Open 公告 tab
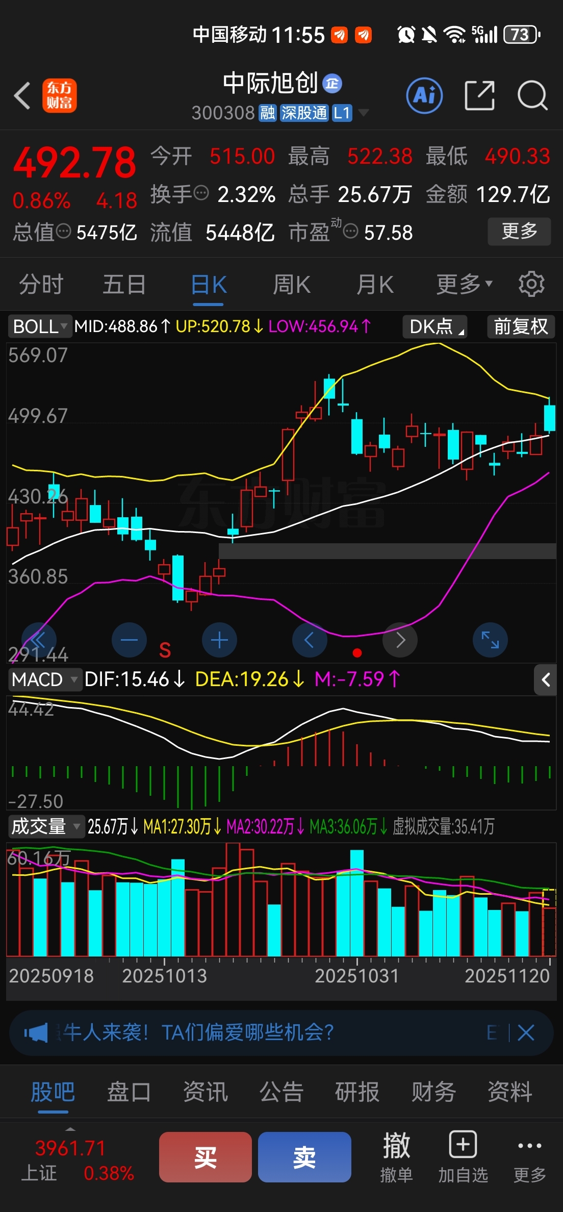Image resolution: width=563 pixels, height=1212 pixels. [281, 1092]
